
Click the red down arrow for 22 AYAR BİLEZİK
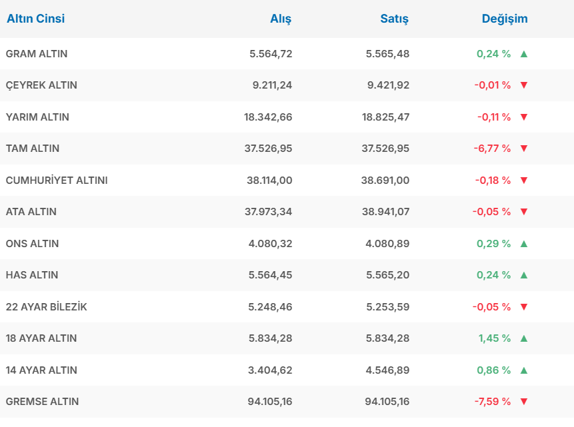click(523, 307)
